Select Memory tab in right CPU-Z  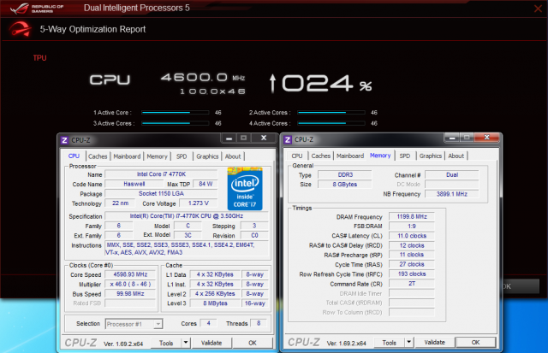[x=380, y=156]
